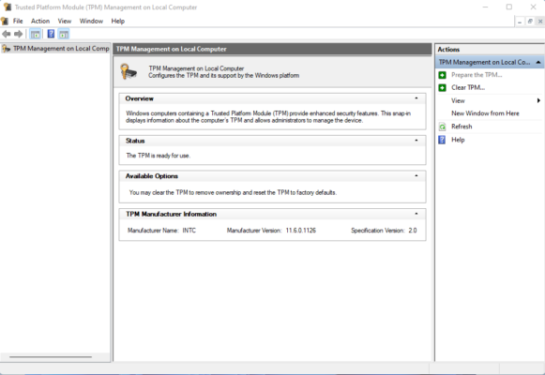545x375 pixels.
Task: Click the Back arrow toolbar icon
Action: [7, 34]
